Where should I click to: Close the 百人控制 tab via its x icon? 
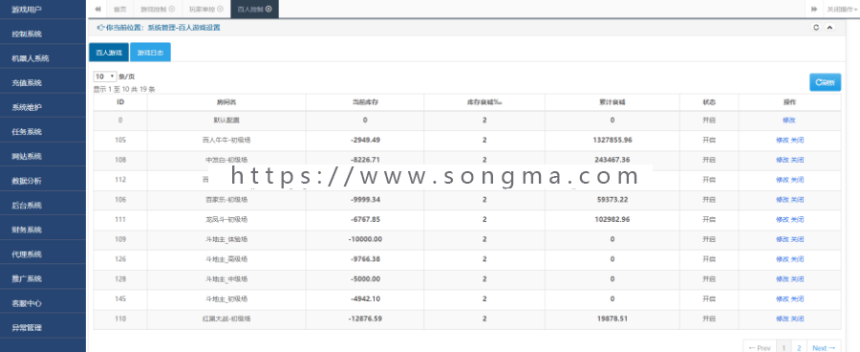click(x=269, y=10)
